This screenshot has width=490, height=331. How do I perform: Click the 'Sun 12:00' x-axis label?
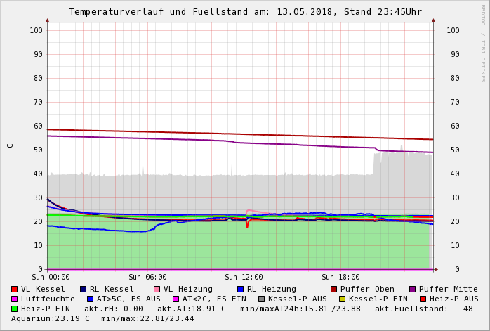pos(244,278)
